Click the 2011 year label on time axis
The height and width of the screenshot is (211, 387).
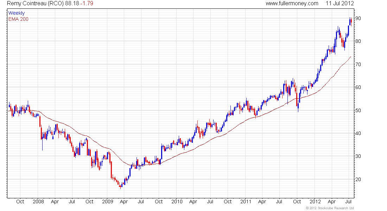coord(246,202)
